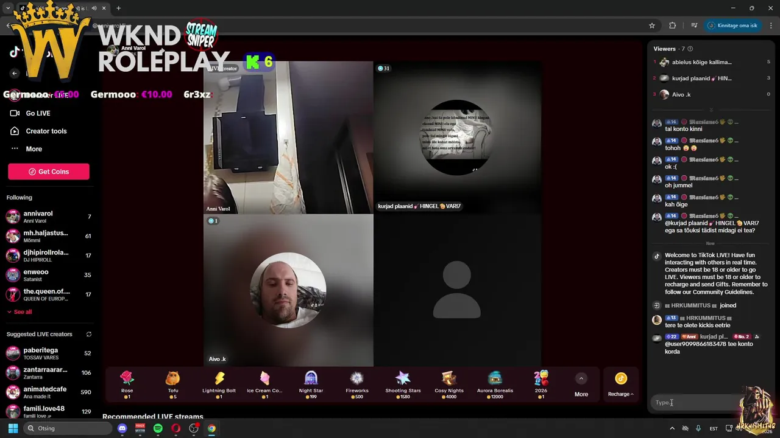780x438 pixels.
Task: Click the 'Kinnitage oma isik' profile button
Action: [x=732, y=26]
